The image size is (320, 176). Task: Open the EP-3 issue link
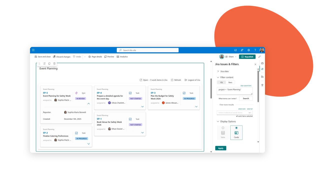[153, 93]
